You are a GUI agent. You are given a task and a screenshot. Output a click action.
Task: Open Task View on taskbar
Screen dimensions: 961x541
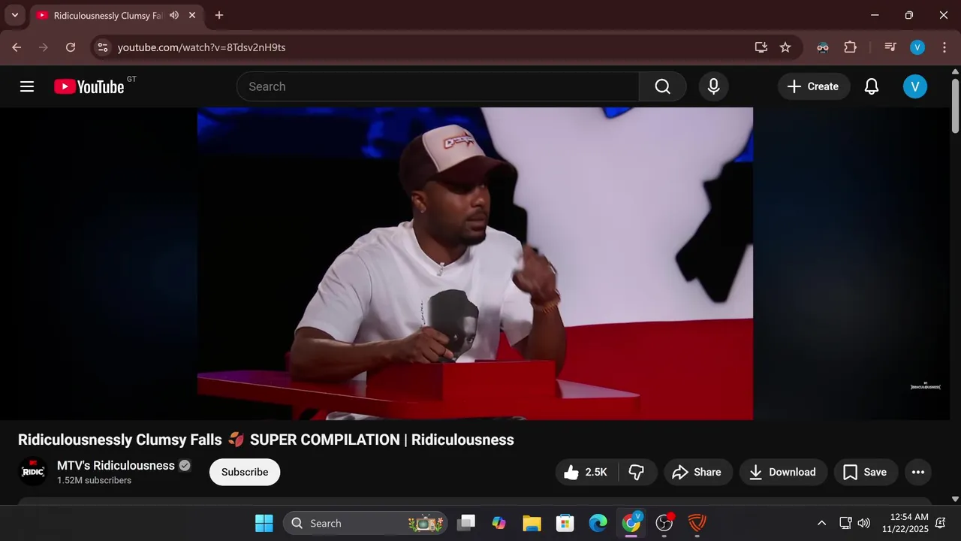click(467, 523)
